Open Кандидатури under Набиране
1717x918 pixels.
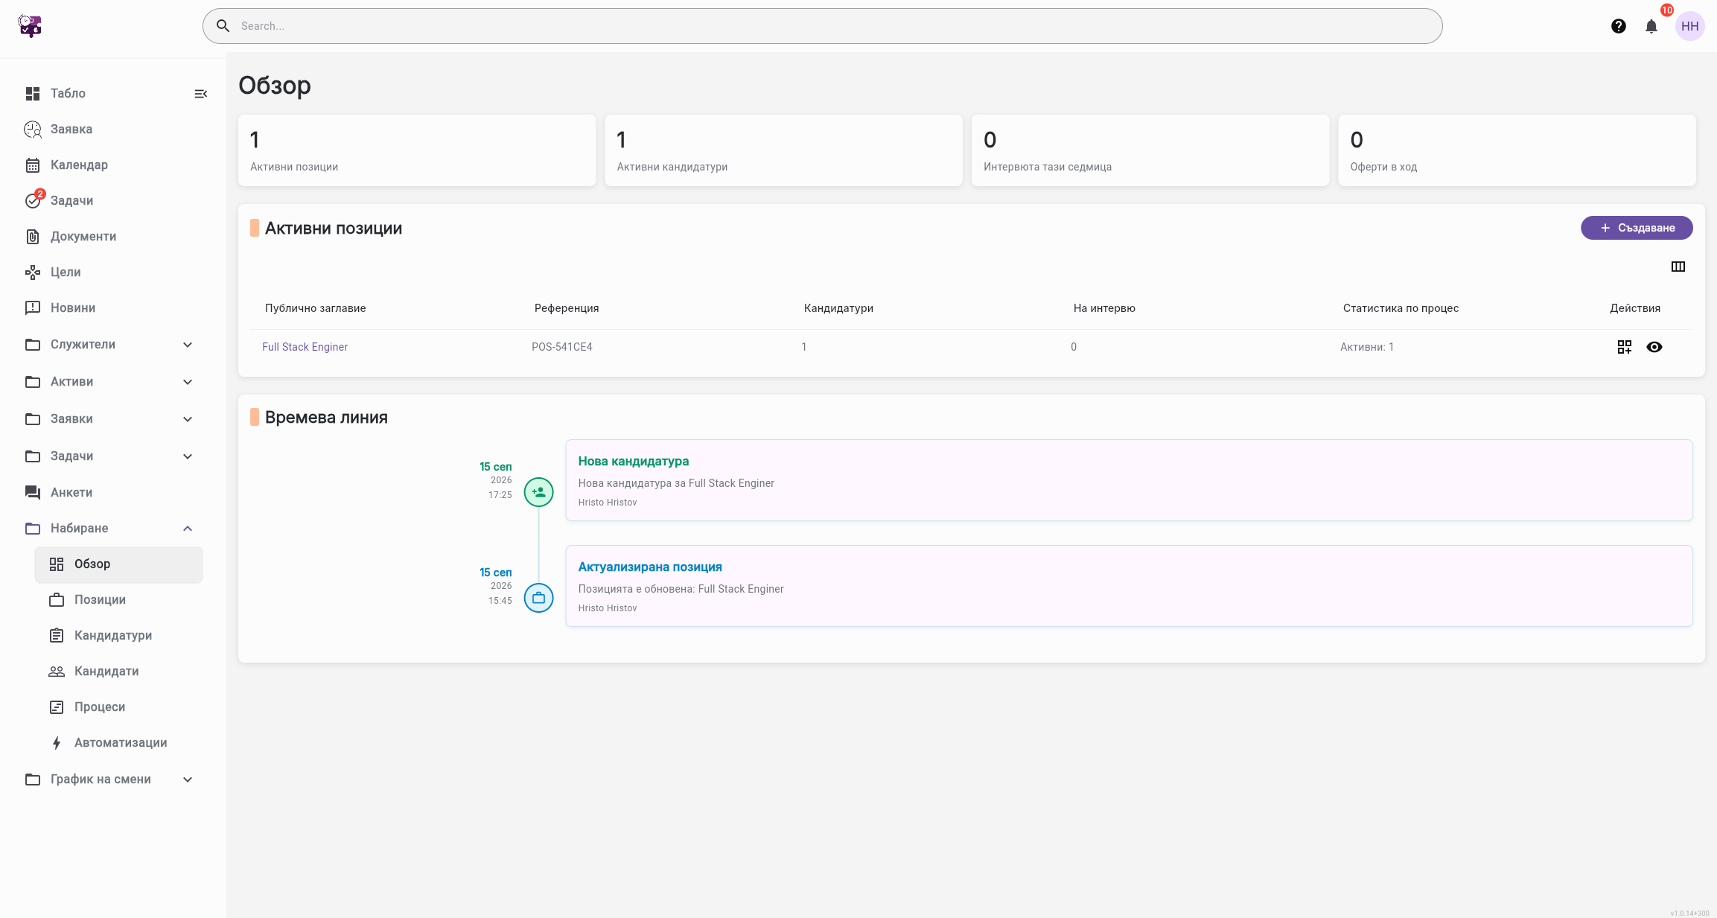(118, 636)
